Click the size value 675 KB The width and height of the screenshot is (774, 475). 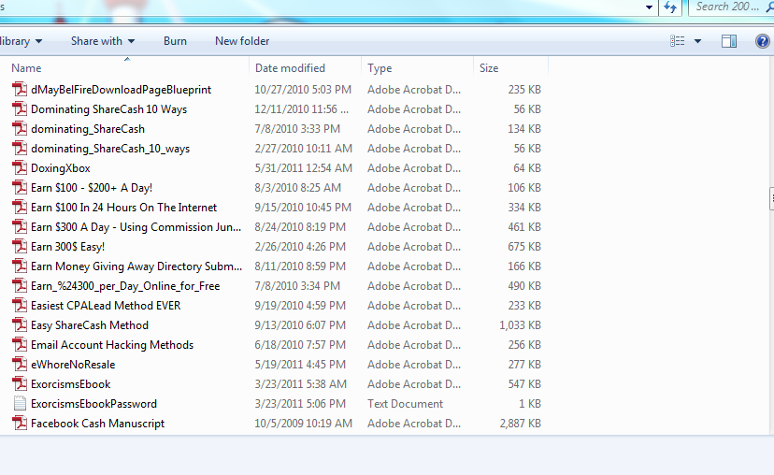point(524,247)
